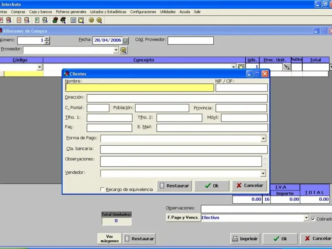Click the supplier search icon beside Proveedor
The image size is (332, 249).
pos(123,50)
